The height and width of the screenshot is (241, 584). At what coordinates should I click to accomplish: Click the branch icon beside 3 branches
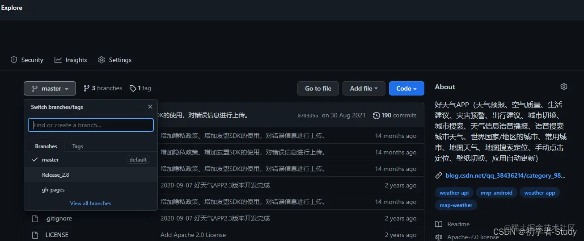(87, 88)
